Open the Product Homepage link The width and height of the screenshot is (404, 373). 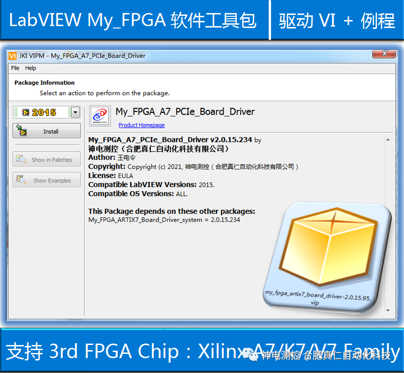click(x=141, y=125)
